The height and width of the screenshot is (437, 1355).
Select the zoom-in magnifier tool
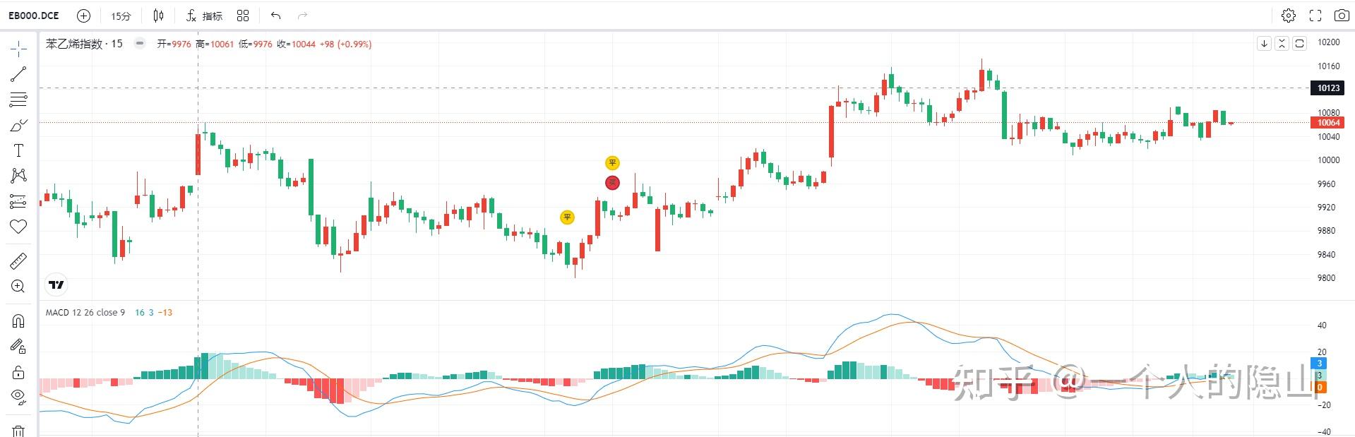pyautogui.click(x=18, y=286)
